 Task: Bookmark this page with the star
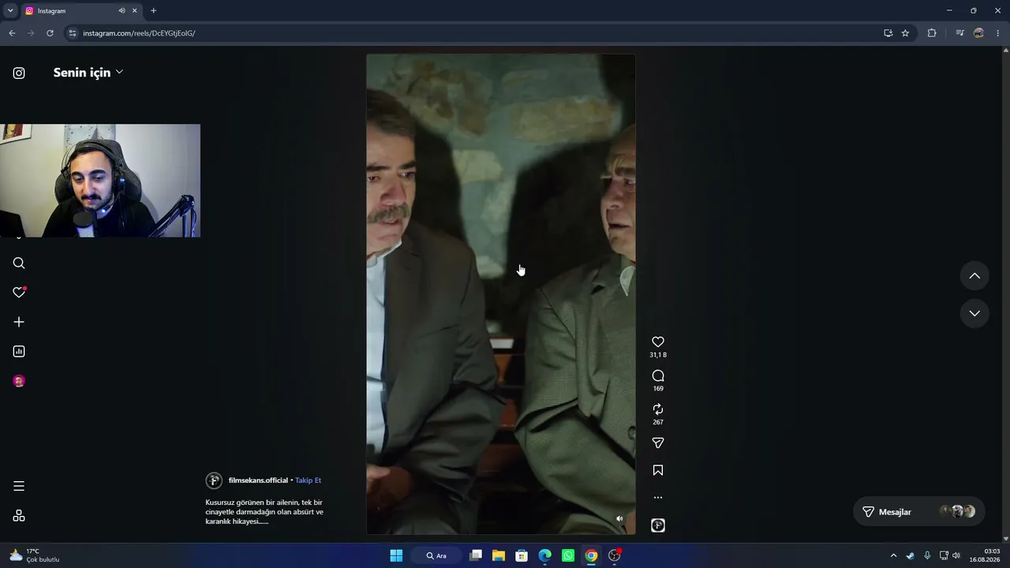click(905, 33)
